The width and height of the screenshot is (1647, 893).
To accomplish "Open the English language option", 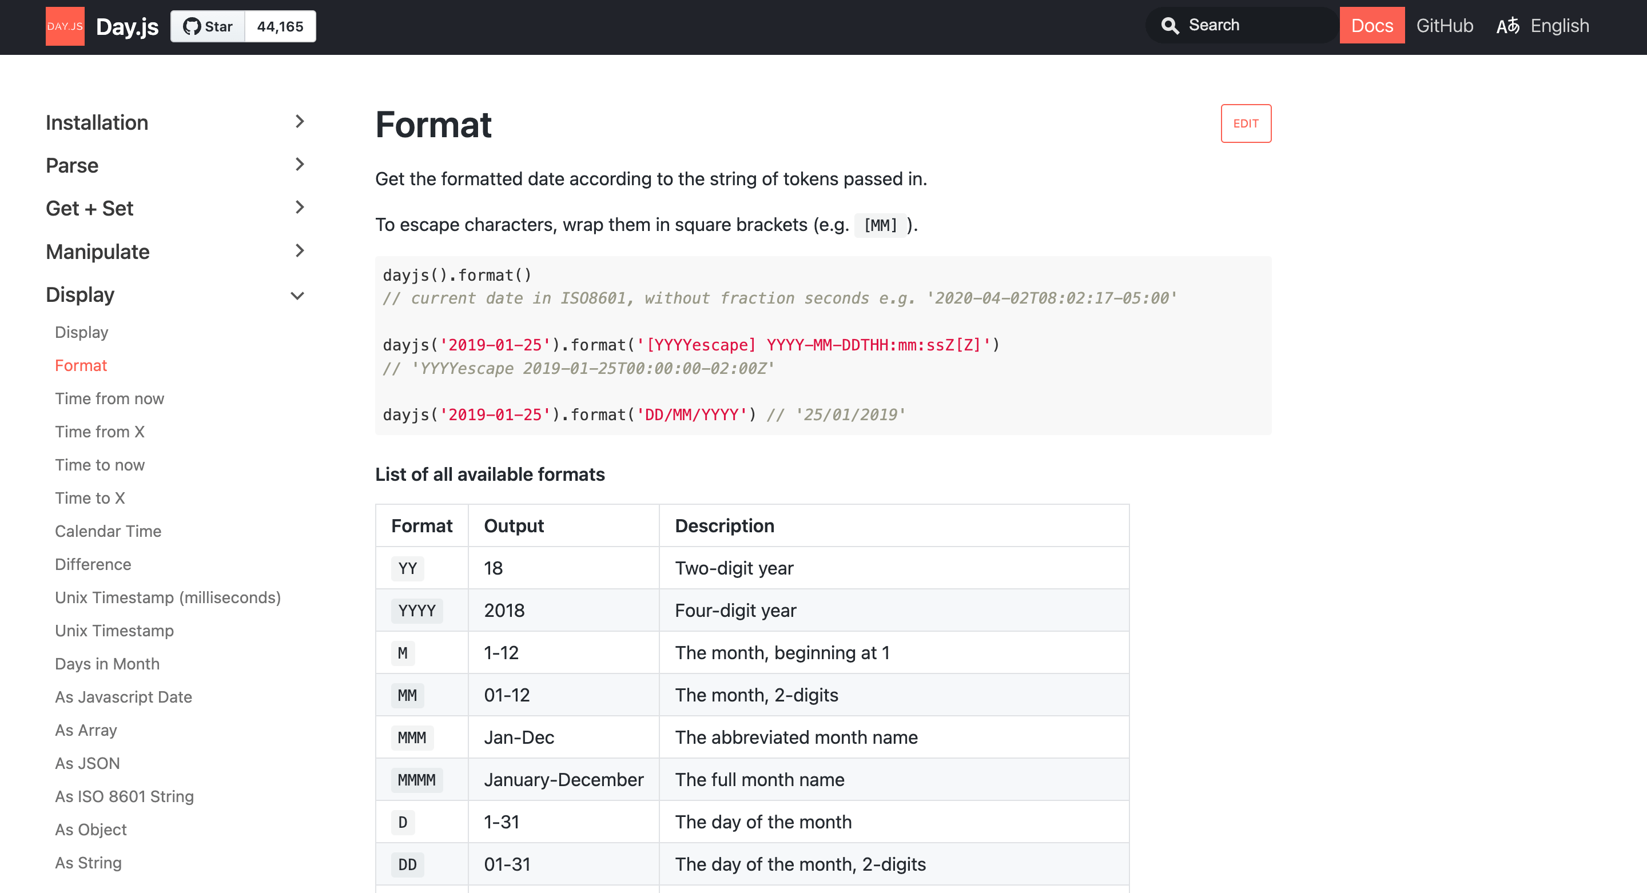I will (x=1560, y=26).
